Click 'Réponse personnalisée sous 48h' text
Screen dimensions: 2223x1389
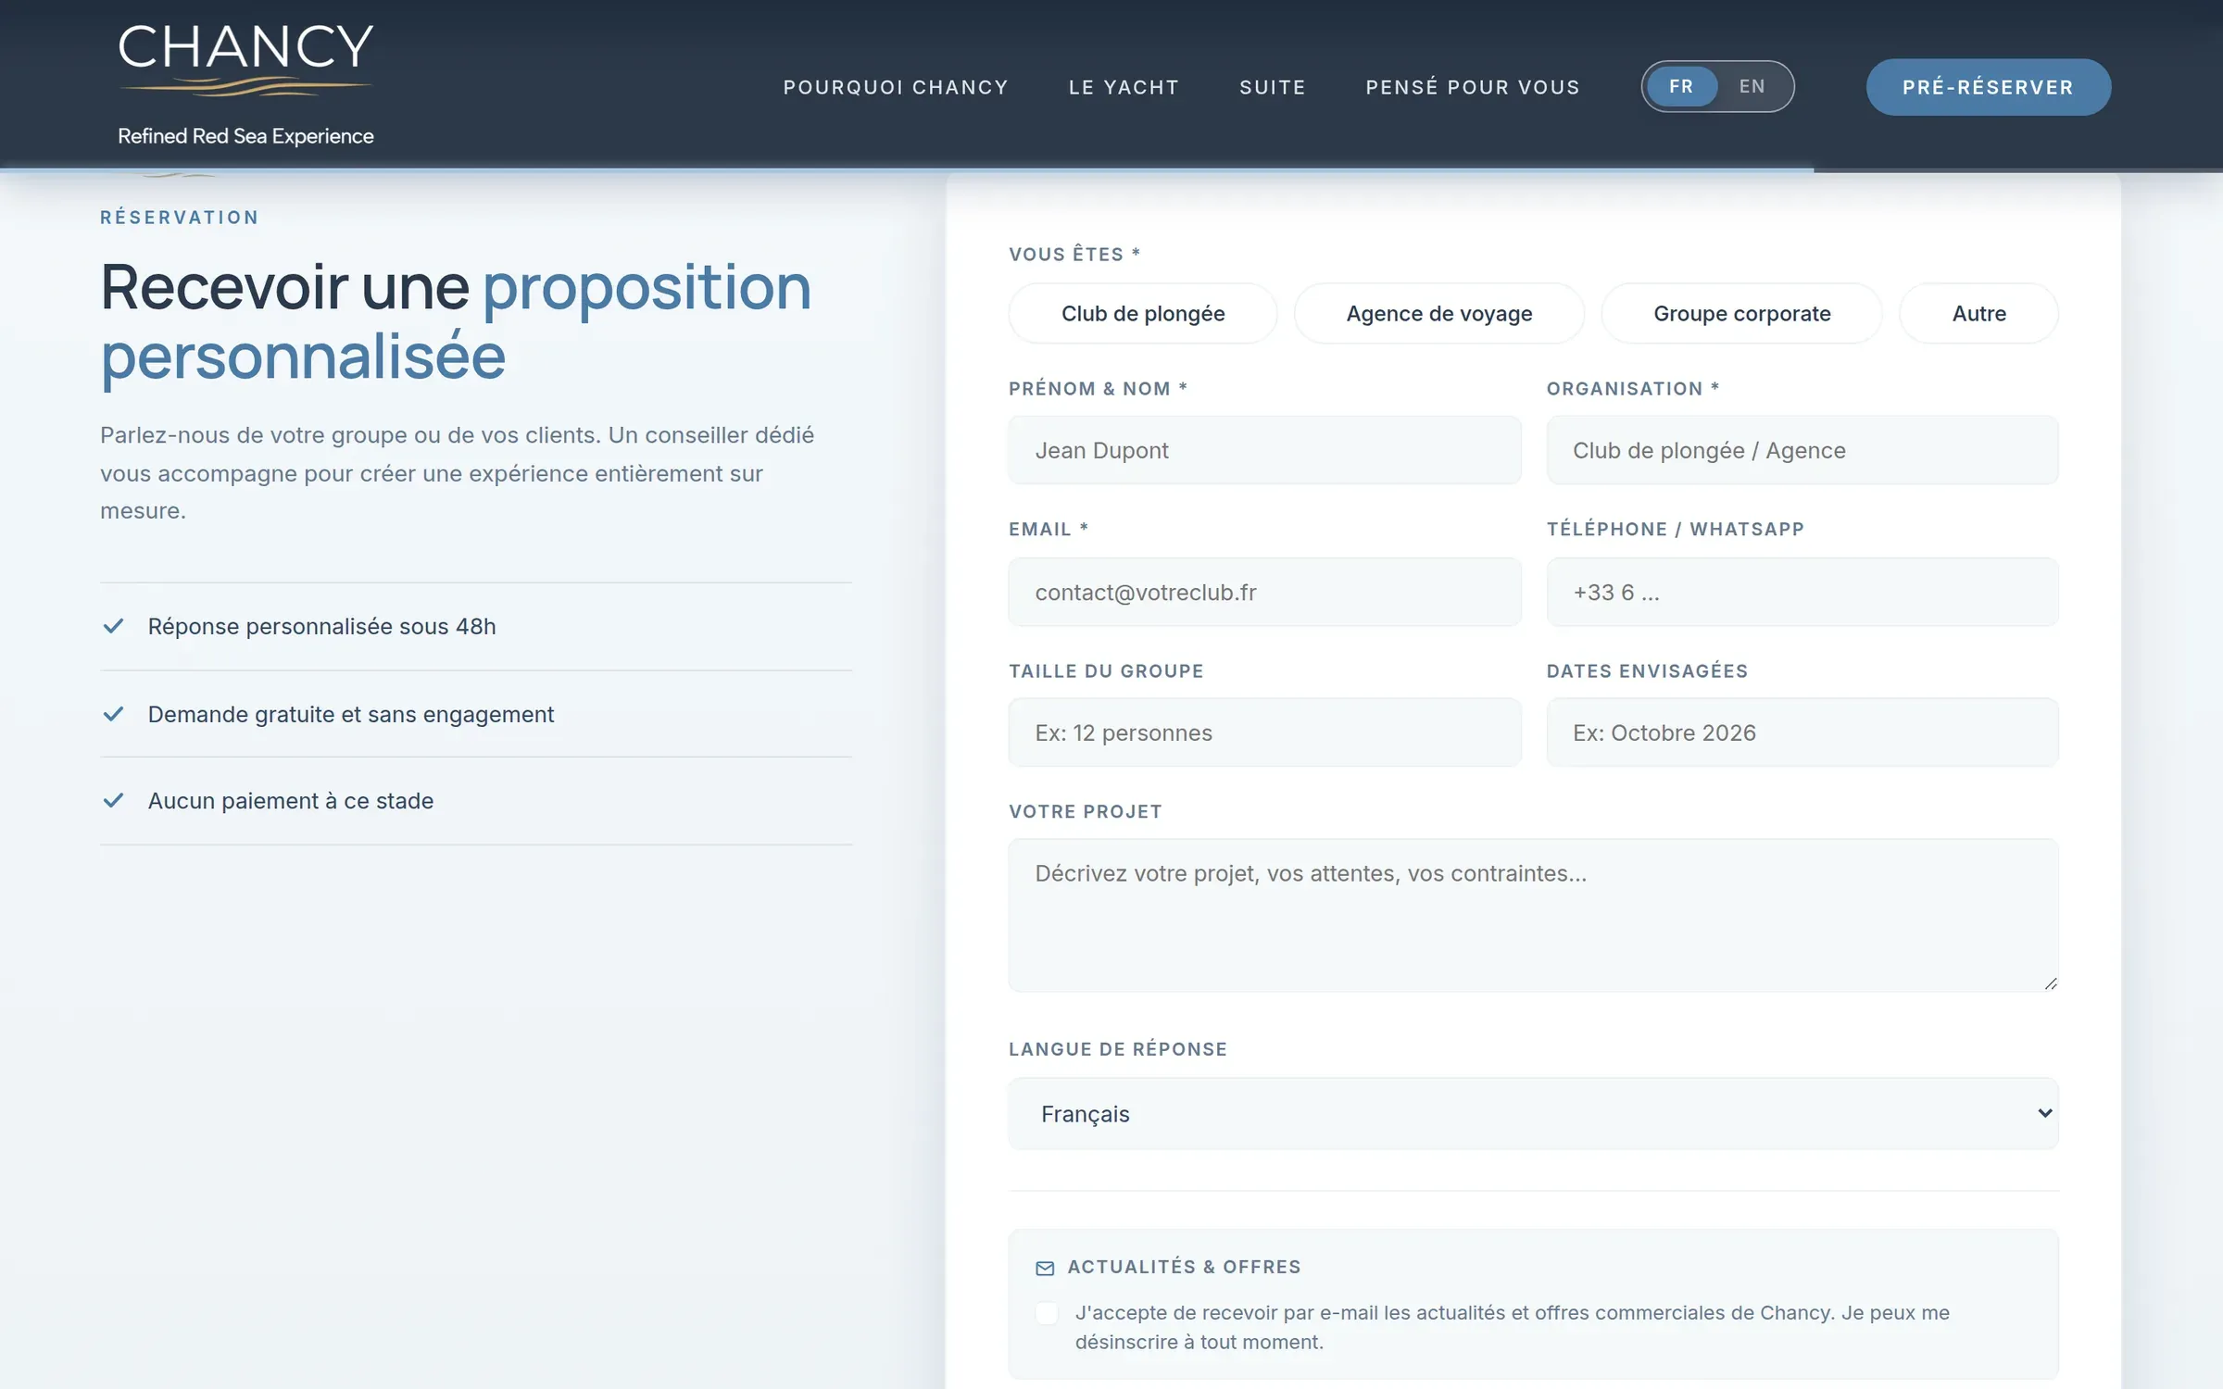(321, 626)
